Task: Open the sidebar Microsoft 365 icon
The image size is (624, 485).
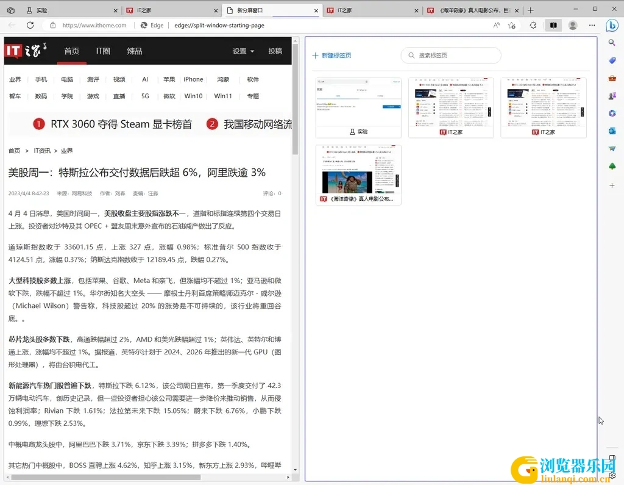Action: pyautogui.click(x=612, y=113)
